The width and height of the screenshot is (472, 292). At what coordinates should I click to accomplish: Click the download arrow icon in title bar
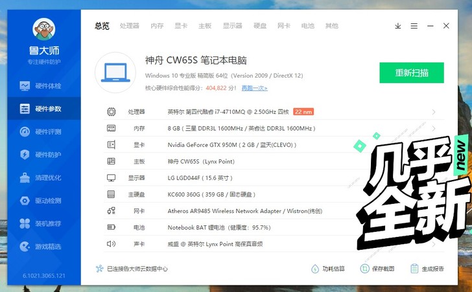tap(398, 26)
